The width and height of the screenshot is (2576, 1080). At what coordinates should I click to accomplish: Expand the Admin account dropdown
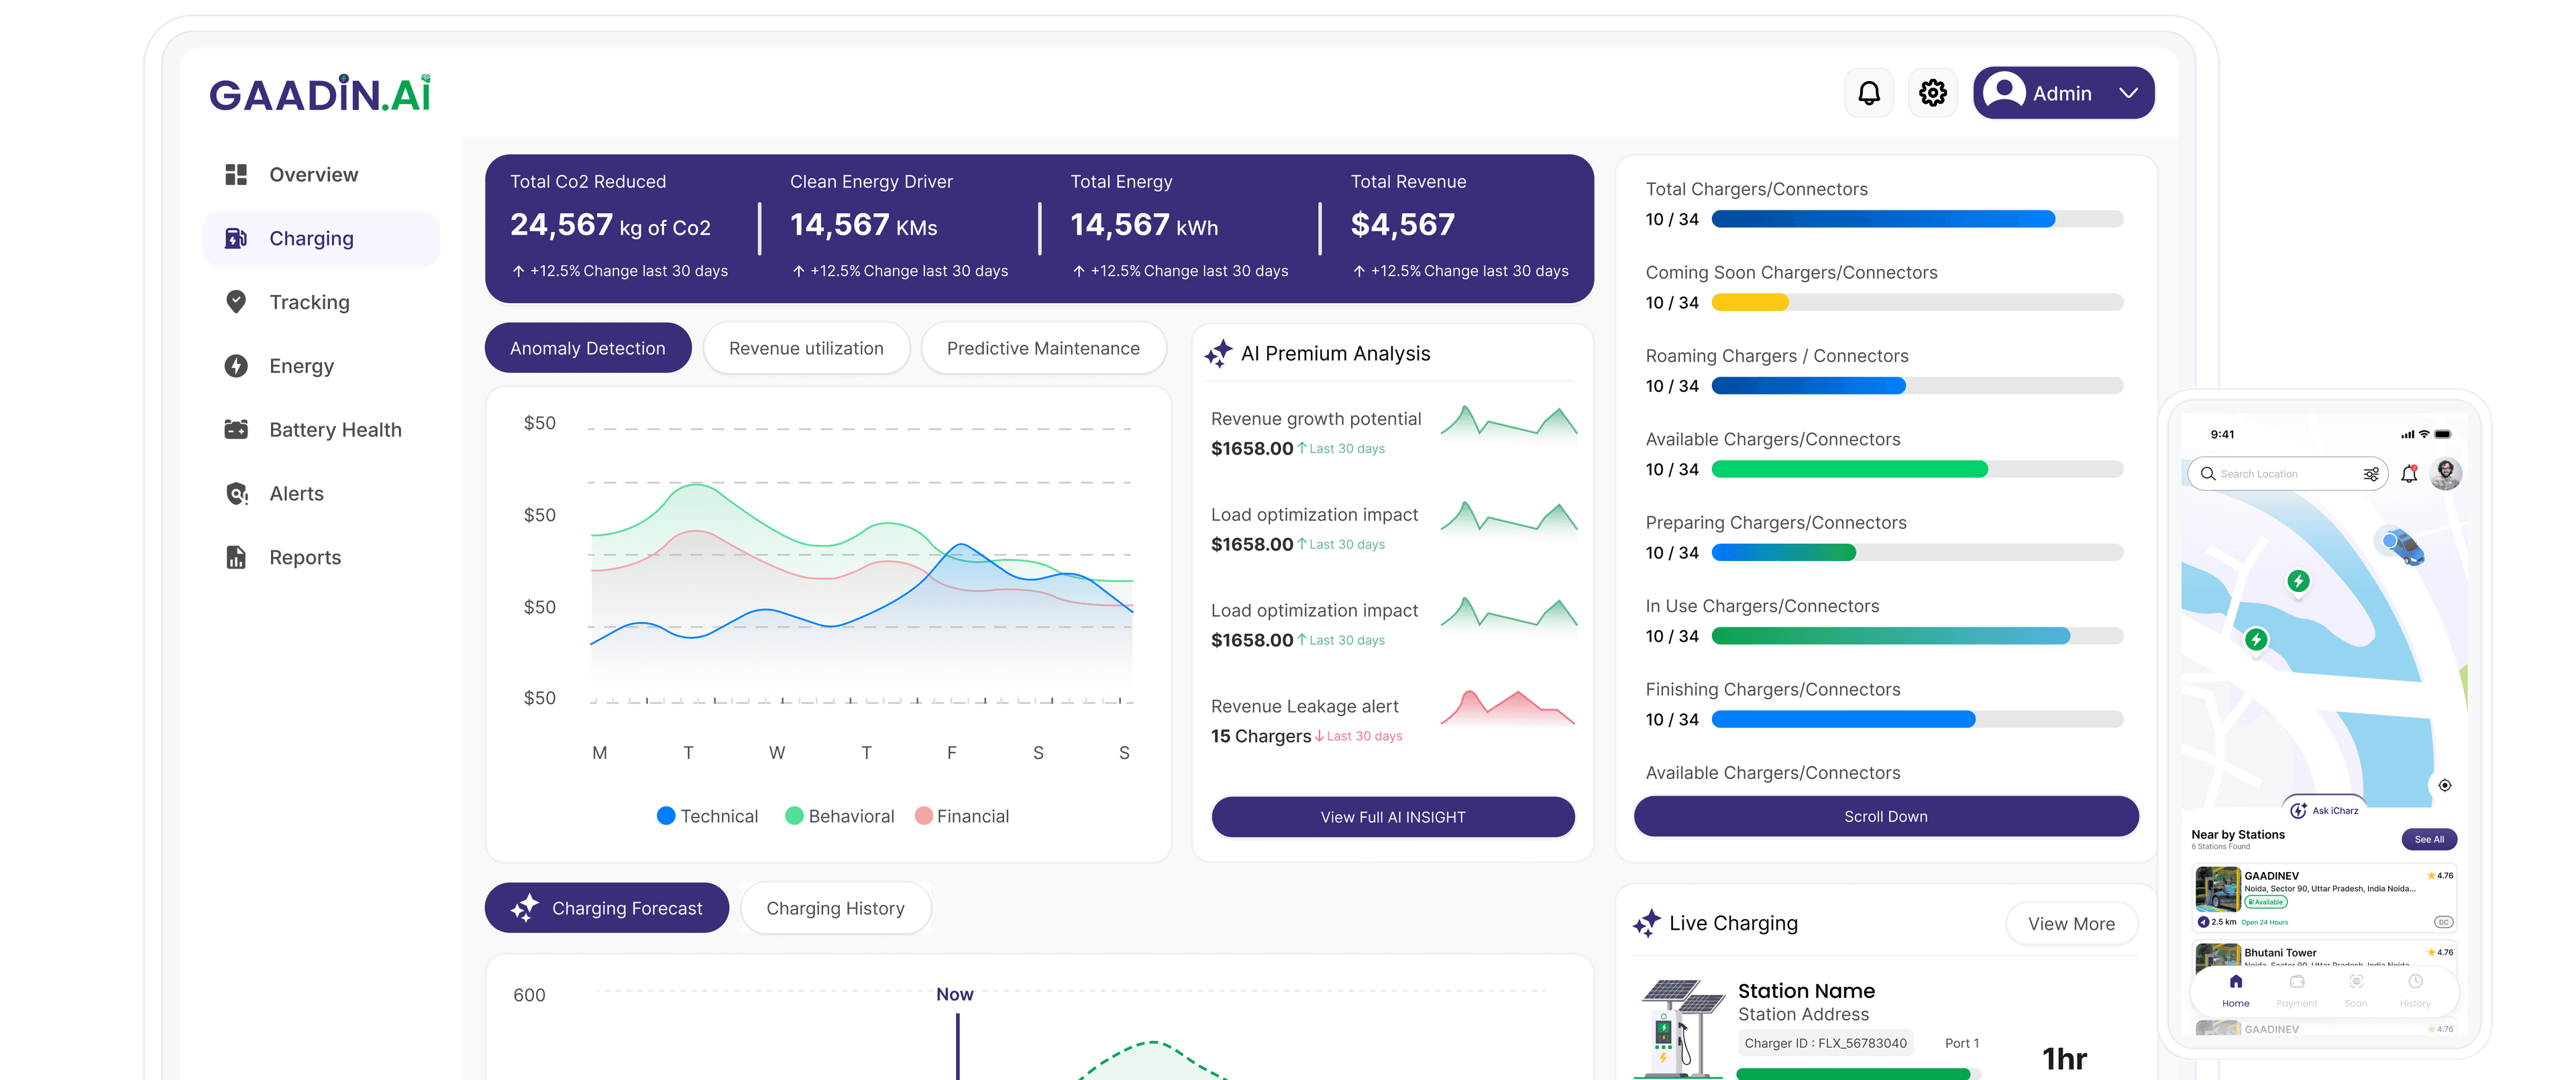tap(2063, 93)
